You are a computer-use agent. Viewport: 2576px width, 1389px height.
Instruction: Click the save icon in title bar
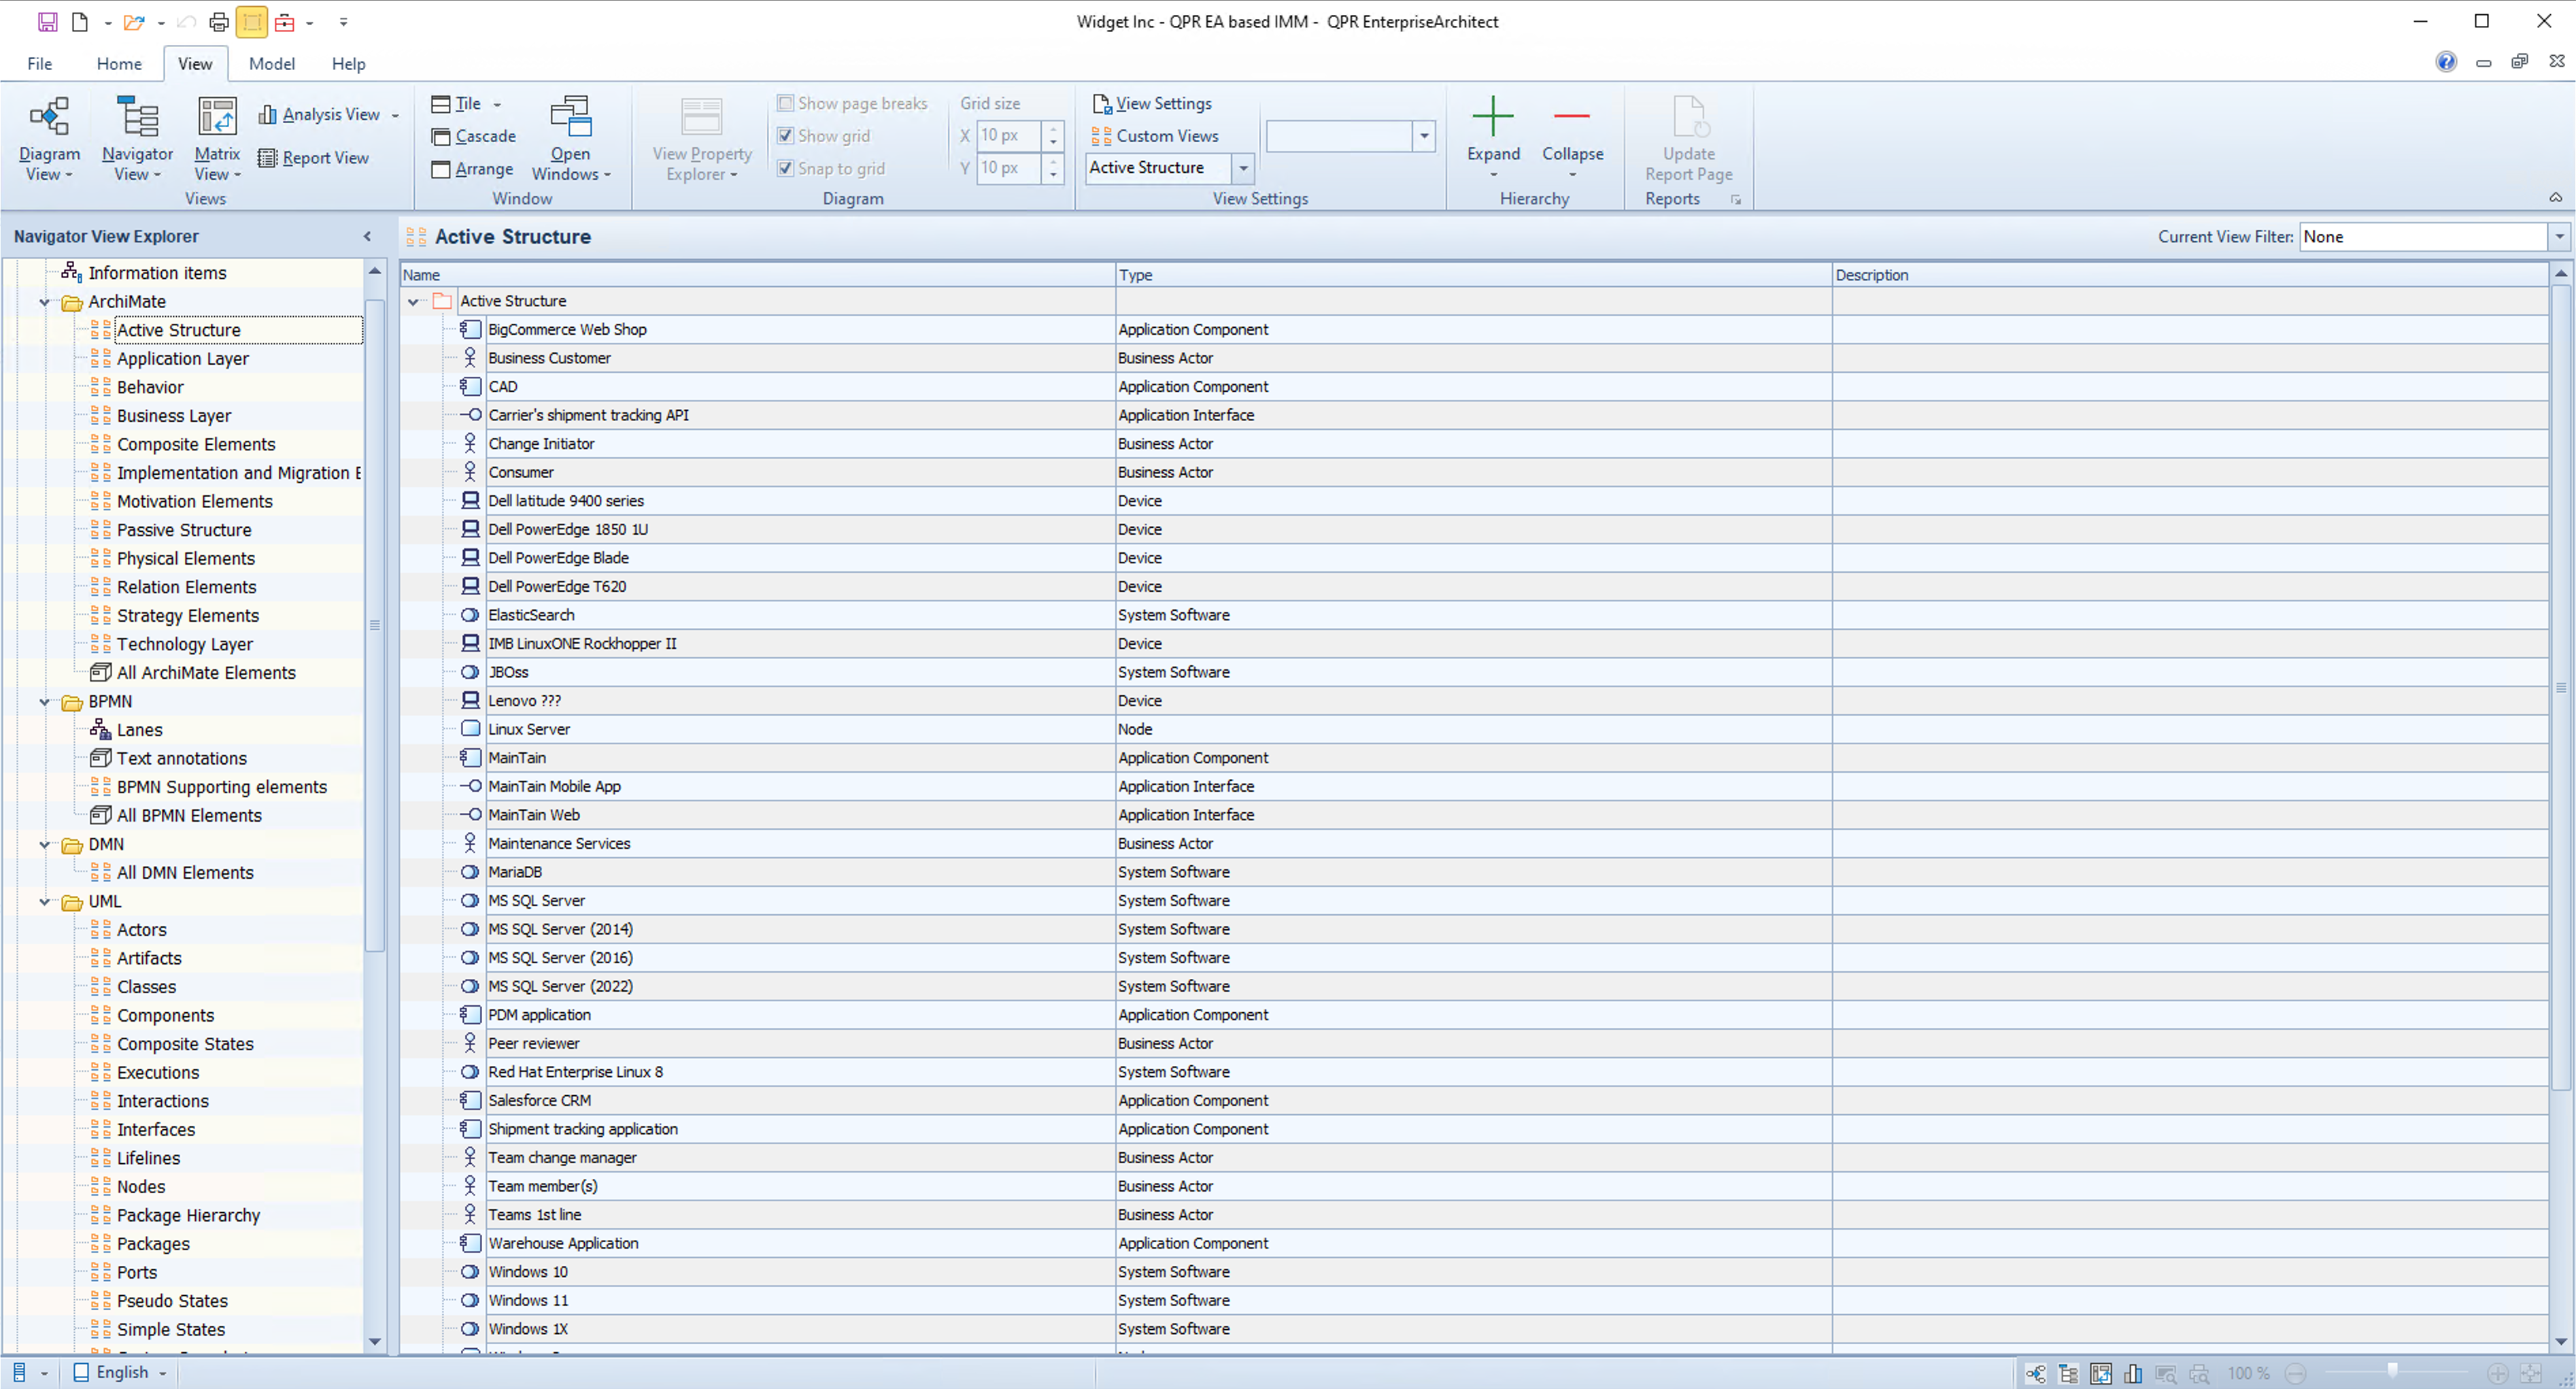point(47,21)
